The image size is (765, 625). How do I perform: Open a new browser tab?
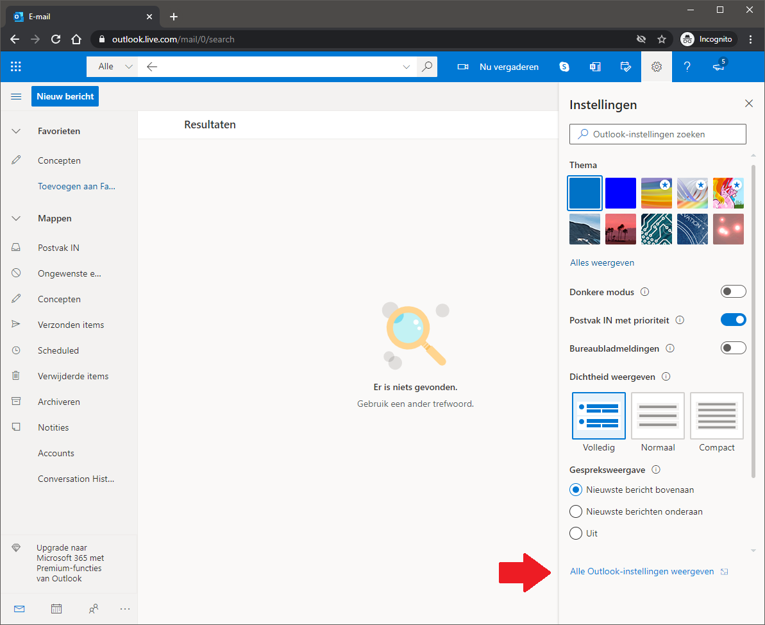(174, 17)
